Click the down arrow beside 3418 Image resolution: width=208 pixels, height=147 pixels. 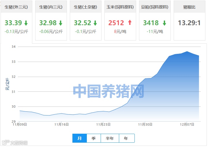pos(164,23)
